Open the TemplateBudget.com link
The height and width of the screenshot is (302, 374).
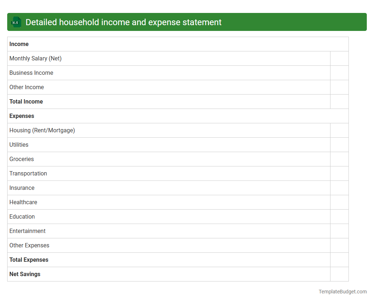pyautogui.click(x=342, y=292)
